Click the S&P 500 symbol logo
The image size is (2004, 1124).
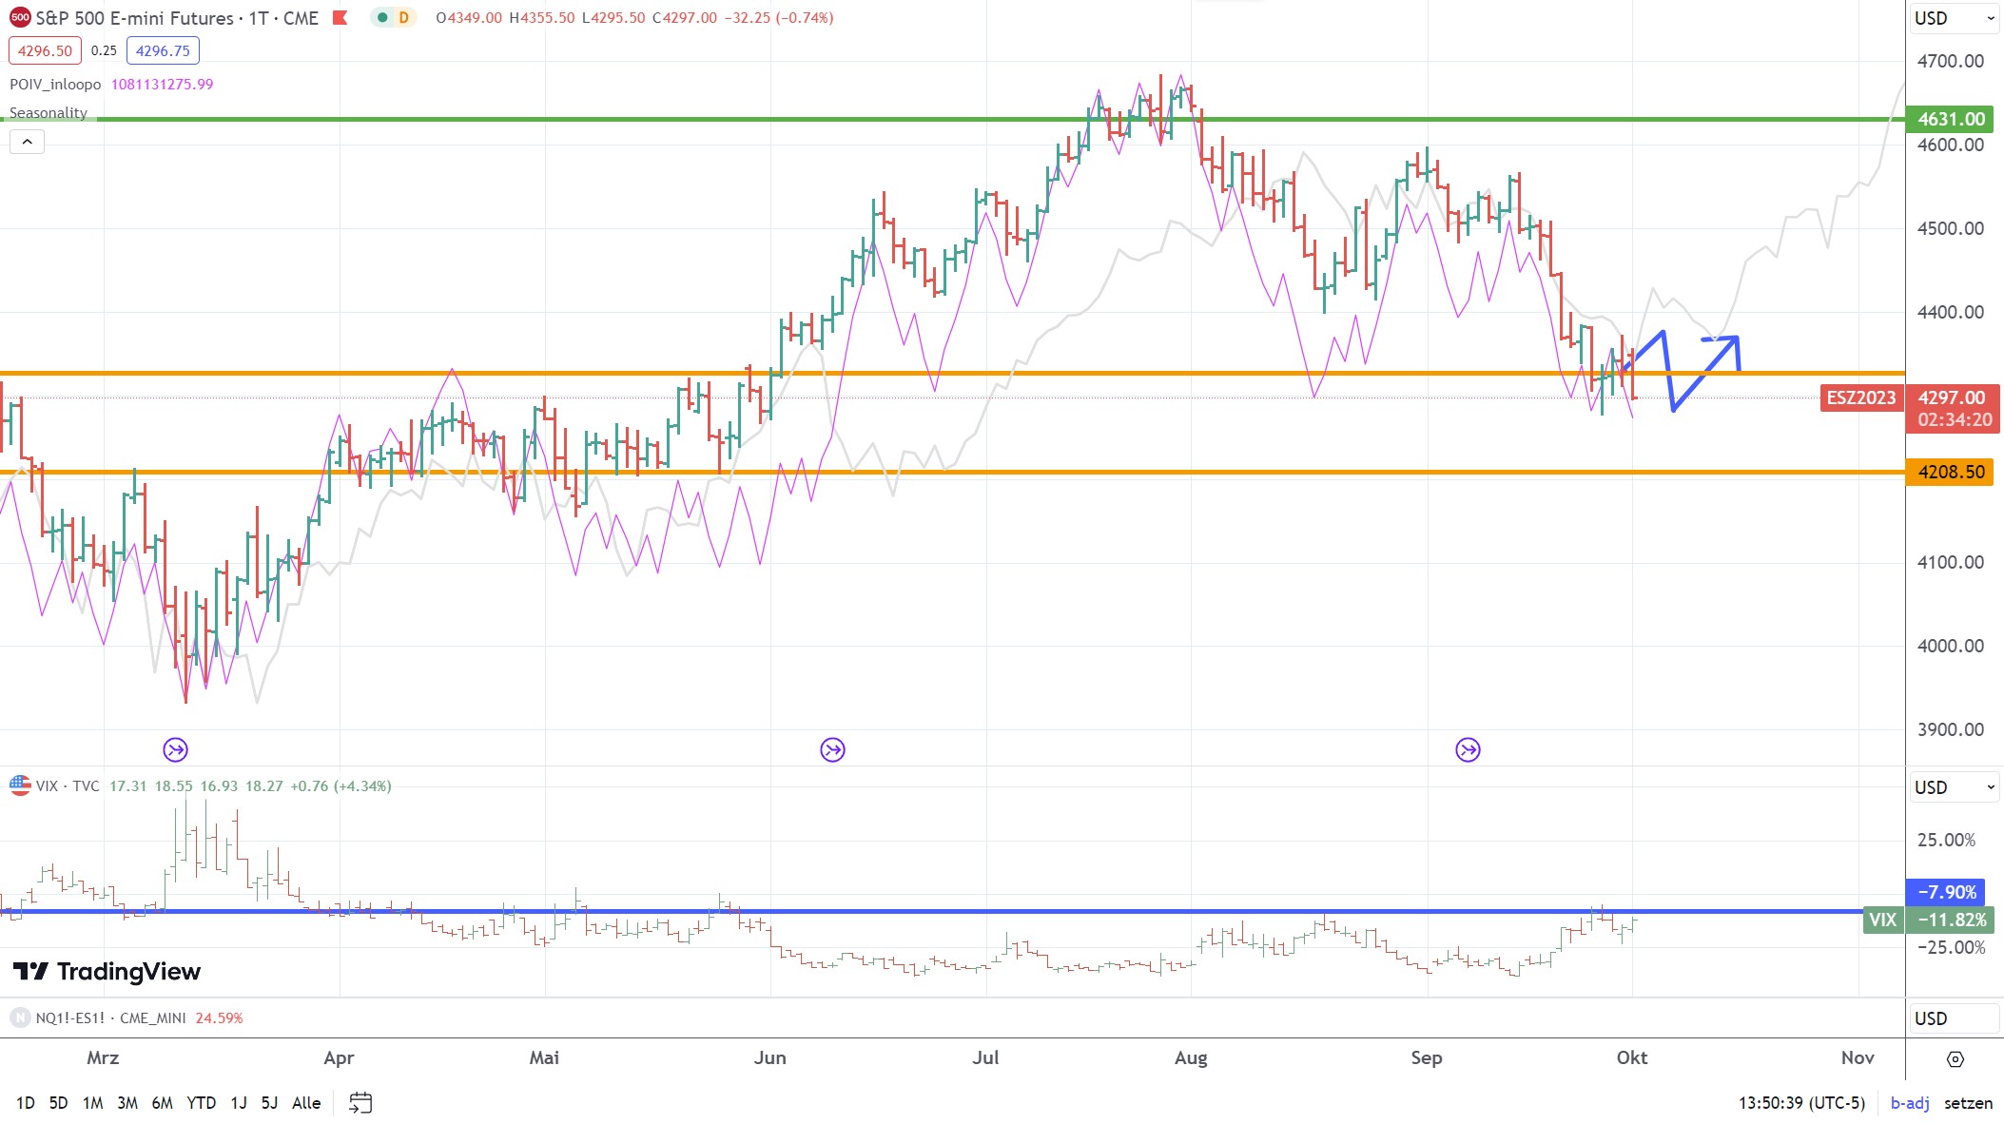coord(19,18)
